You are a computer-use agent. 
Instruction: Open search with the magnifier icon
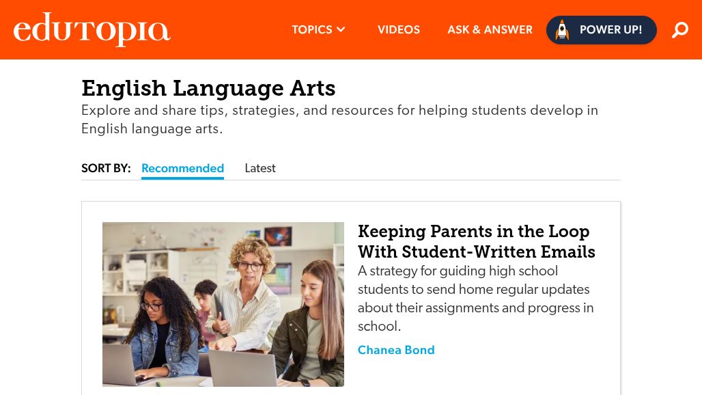pyautogui.click(x=680, y=30)
